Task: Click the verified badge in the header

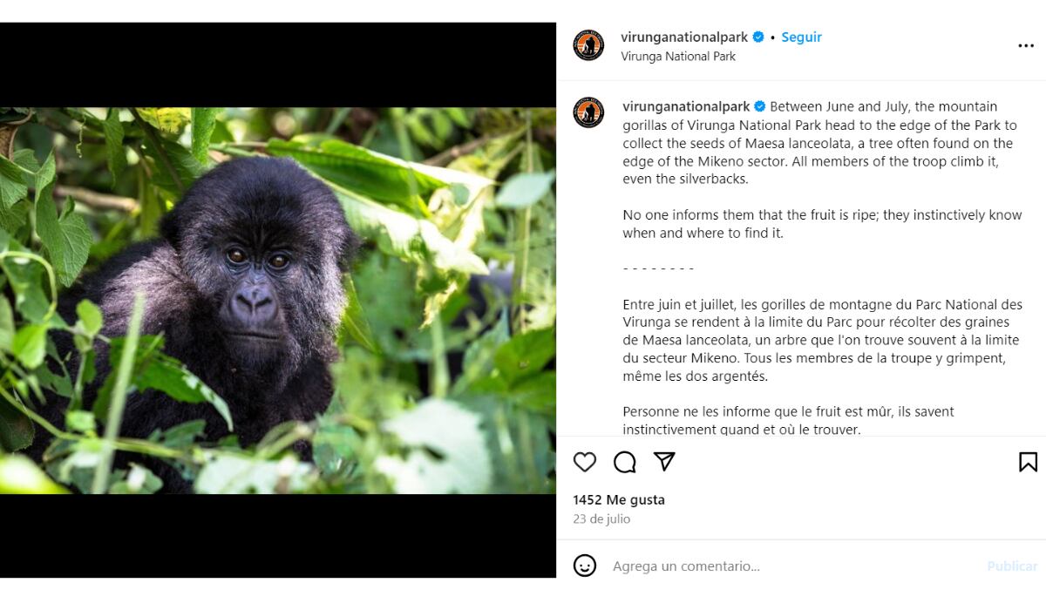Action: coord(758,37)
